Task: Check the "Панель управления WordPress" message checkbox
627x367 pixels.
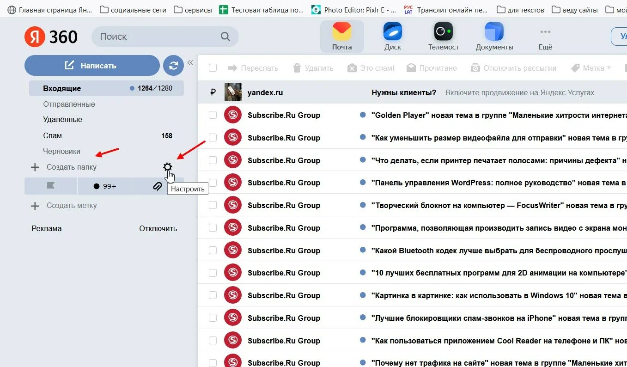Action: pyautogui.click(x=213, y=183)
